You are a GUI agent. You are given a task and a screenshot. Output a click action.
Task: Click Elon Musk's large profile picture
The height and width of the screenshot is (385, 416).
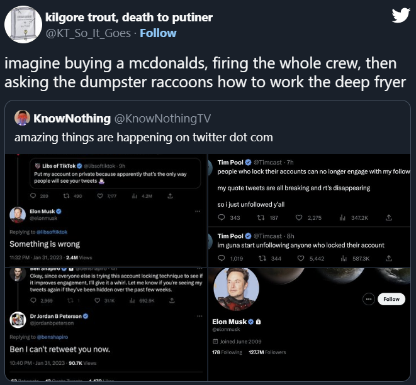(236, 289)
